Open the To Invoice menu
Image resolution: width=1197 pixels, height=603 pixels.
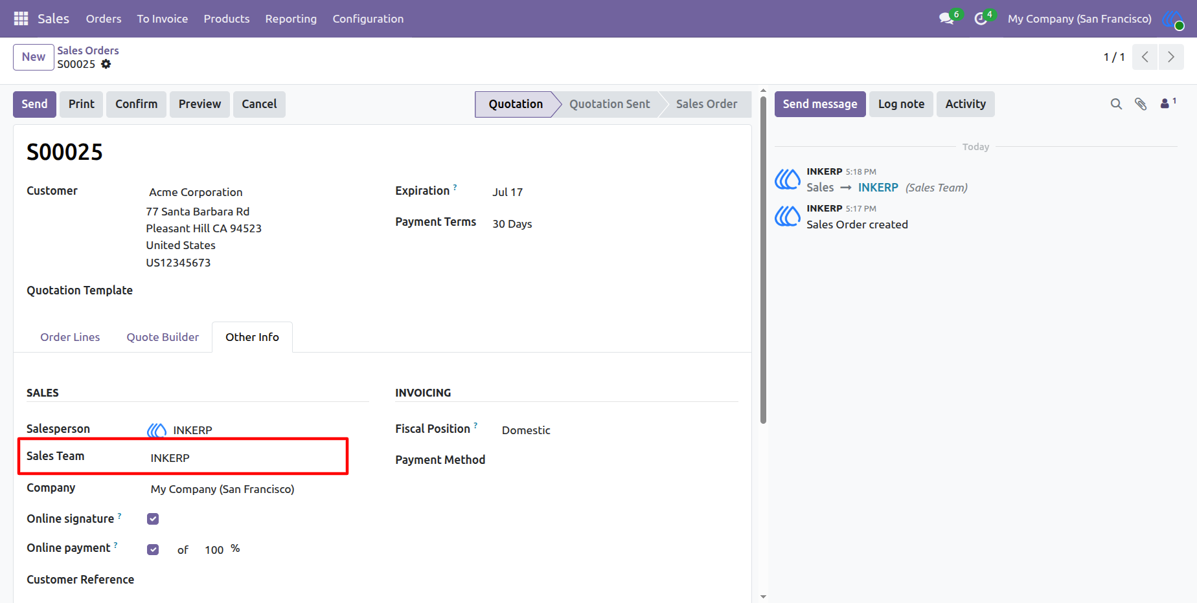pyautogui.click(x=163, y=19)
